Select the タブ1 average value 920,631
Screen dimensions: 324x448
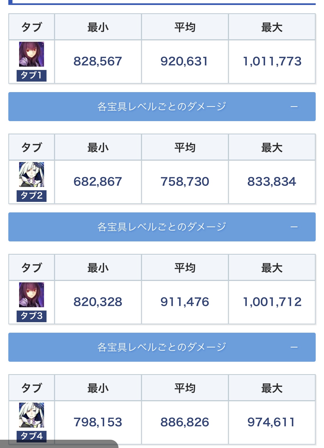[x=184, y=61]
